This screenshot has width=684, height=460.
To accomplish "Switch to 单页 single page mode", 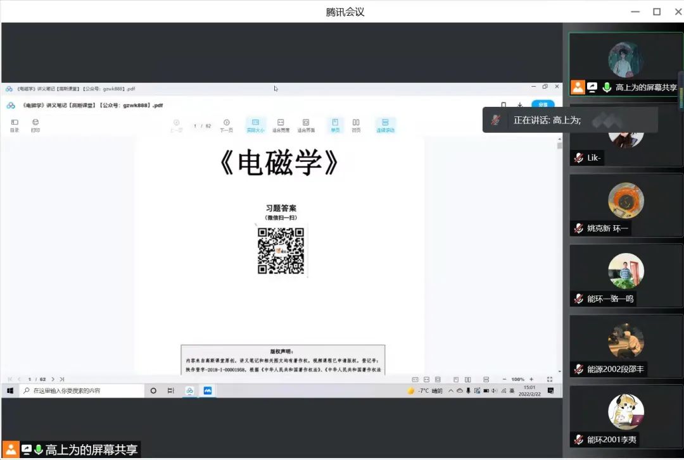I will pyautogui.click(x=334, y=125).
